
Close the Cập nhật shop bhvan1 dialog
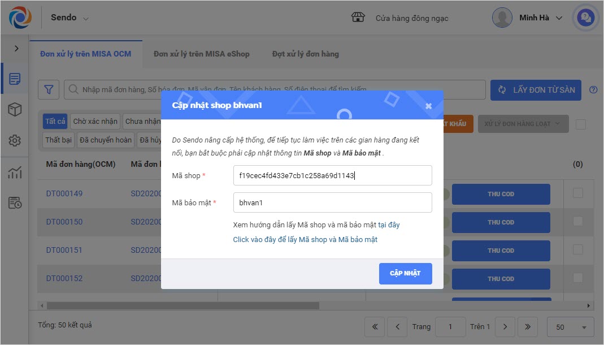(428, 106)
